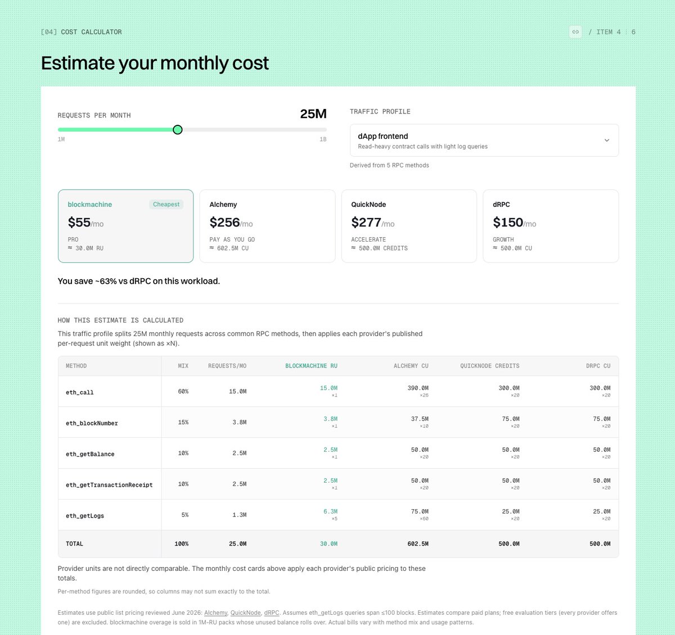Click the eth_blockNumber method row label

pyautogui.click(x=92, y=423)
